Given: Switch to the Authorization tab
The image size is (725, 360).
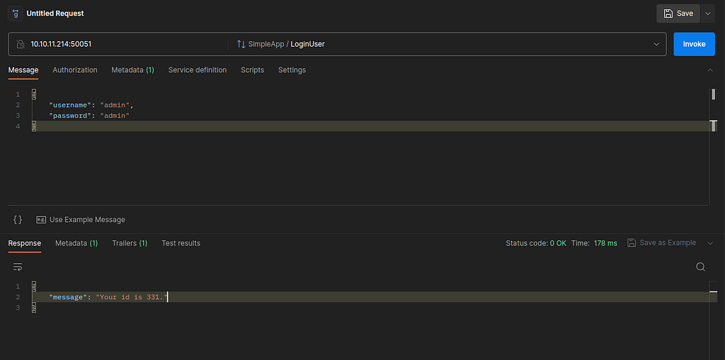Looking at the screenshot, I should click(75, 70).
